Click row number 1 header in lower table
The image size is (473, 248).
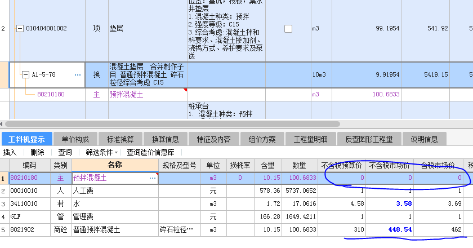point(5,178)
